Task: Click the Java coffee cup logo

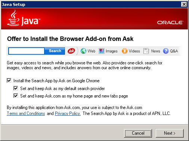Action: click(13, 18)
